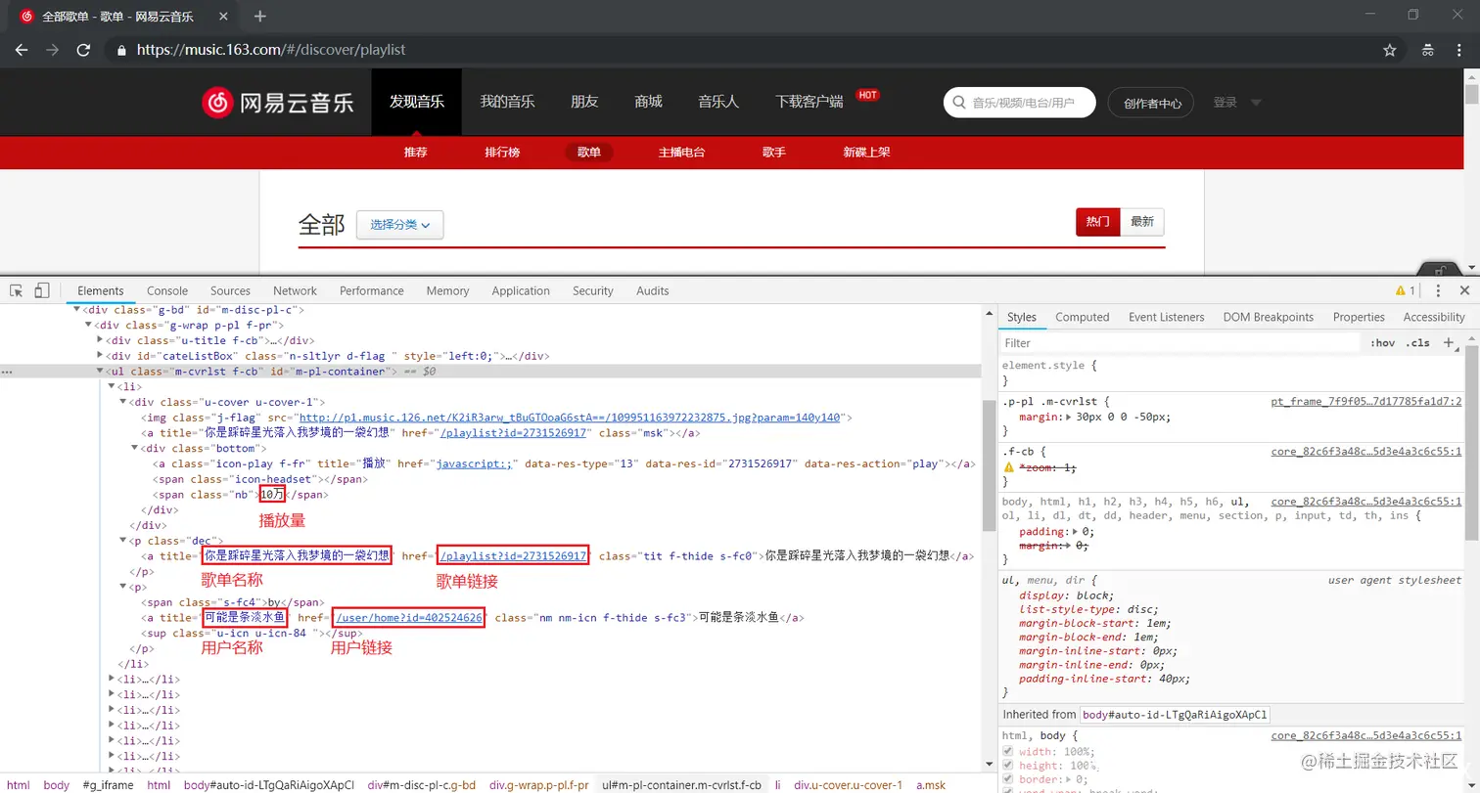Open the /user/home?id=402524626 href link
The image size is (1480, 793).
(x=409, y=618)
